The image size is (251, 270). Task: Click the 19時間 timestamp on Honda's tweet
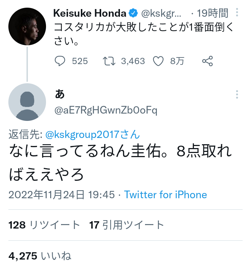(213, 13)
